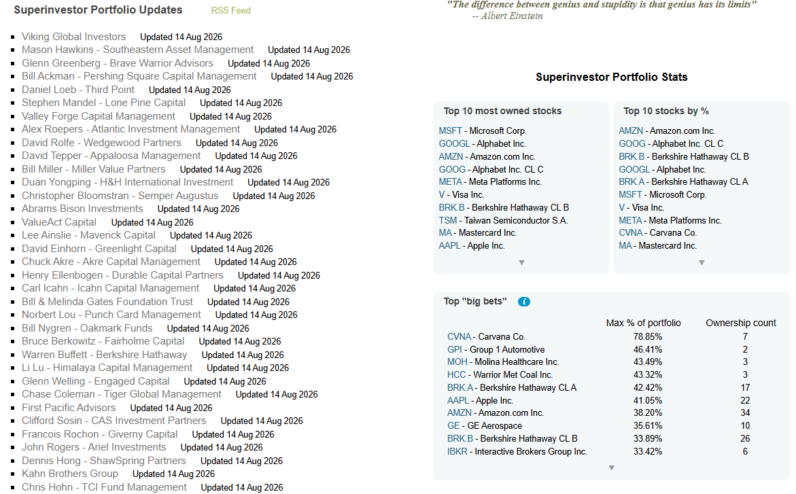
Task: Click the Max % of portfolio column header
Action: (643, 323)
